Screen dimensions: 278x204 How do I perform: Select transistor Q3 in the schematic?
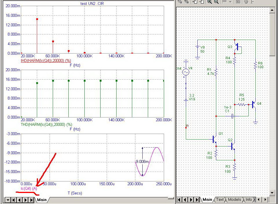click(x=237, y=47)
